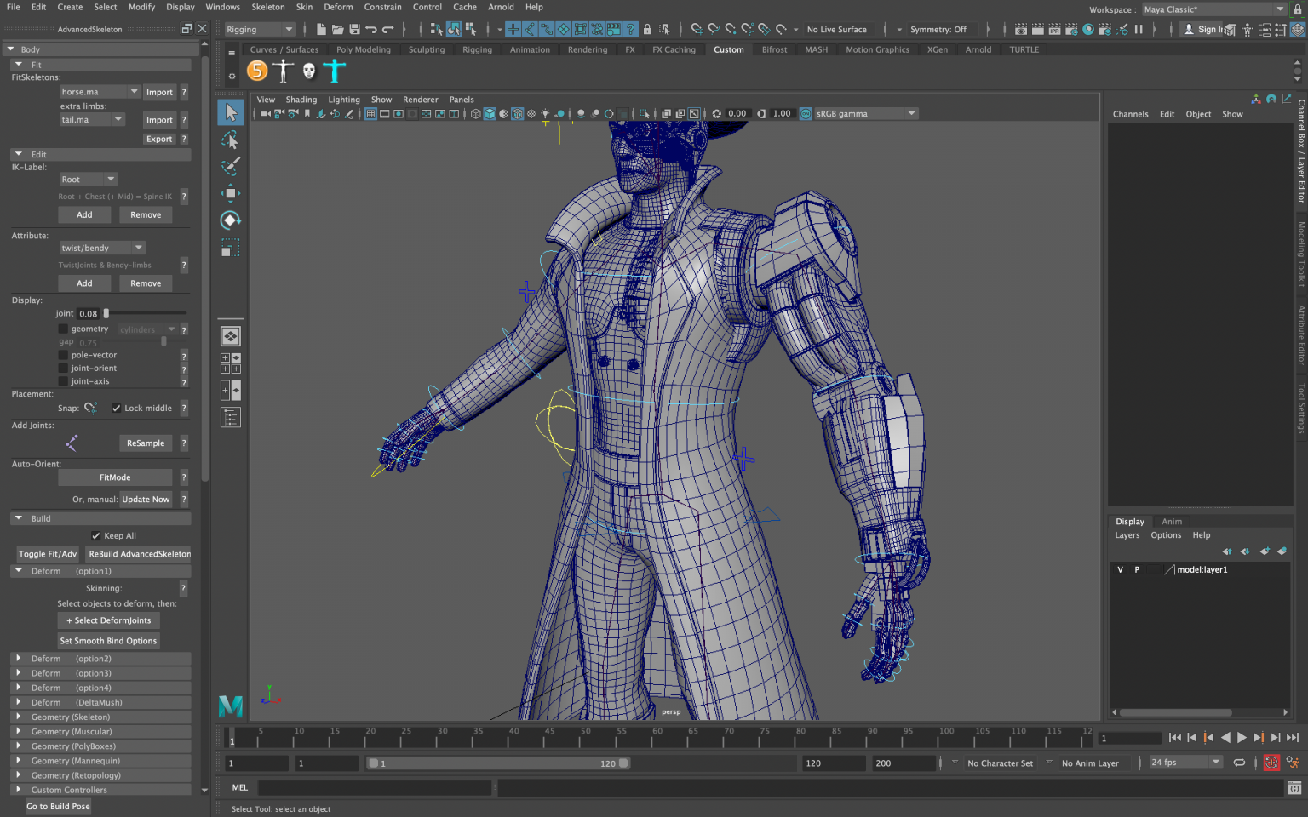
Task: Switch to the Rigging shelf tab
Action: click(x=477, y=49)
